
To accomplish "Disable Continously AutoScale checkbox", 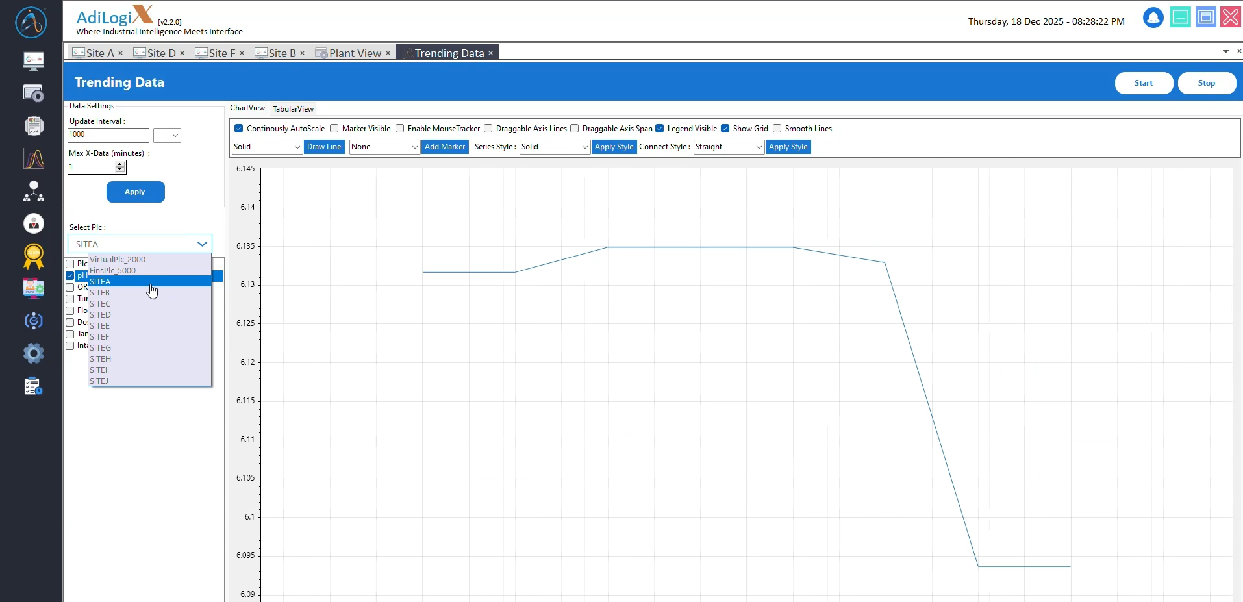I will (x=239, y=129).
